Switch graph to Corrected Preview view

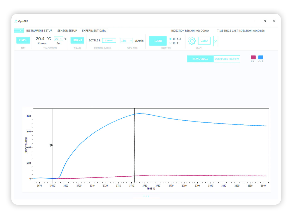[227, 59]
